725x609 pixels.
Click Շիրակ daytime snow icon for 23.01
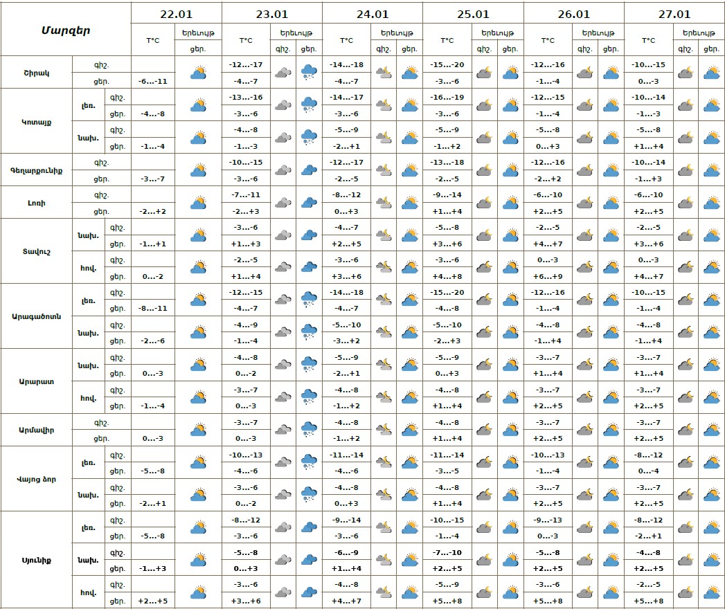(309, 72)
